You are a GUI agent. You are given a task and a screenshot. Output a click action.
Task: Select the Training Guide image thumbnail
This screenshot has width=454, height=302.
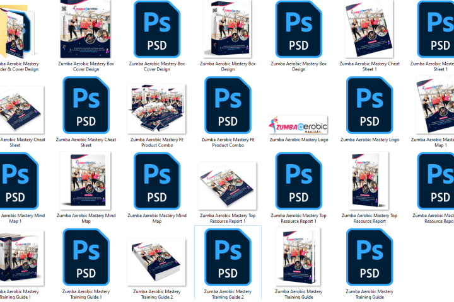[x=298, y=257]
